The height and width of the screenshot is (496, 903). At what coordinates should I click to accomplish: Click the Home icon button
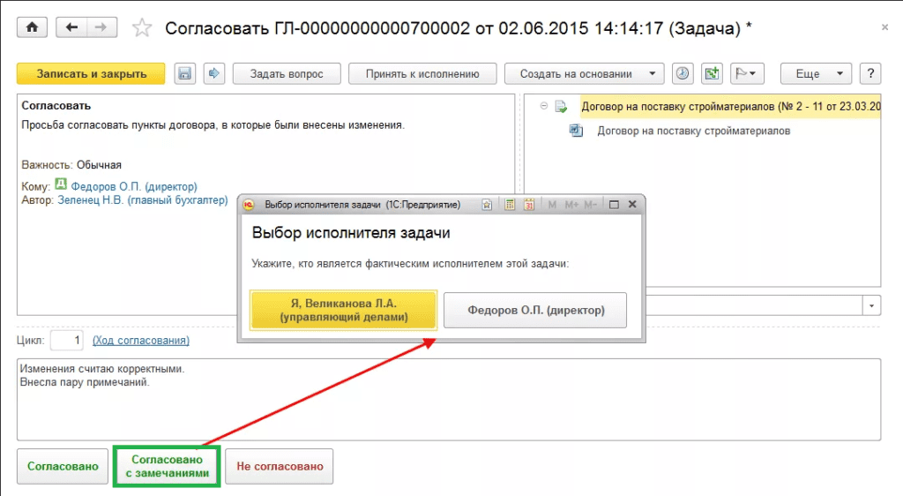(32, 27)
